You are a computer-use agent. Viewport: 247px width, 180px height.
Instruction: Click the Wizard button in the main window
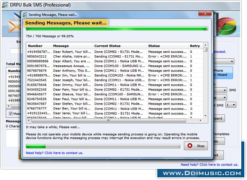[x=219, y=118]
